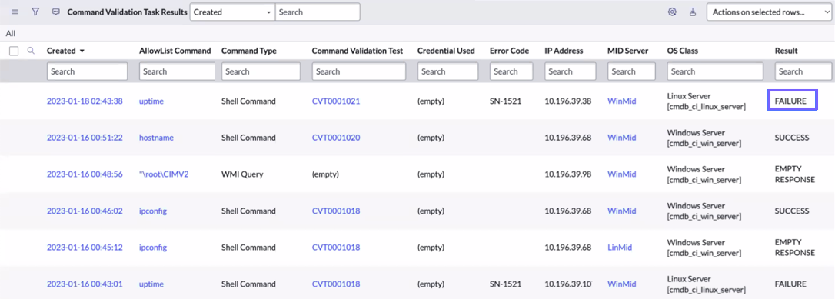This screenshot has height=299, width=835.
Task: Click the Command Type column header
Action: 248,51
